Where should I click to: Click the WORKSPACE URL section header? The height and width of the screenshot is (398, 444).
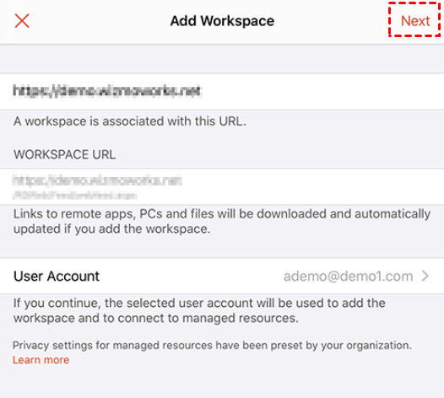click(x=64, y=154)
